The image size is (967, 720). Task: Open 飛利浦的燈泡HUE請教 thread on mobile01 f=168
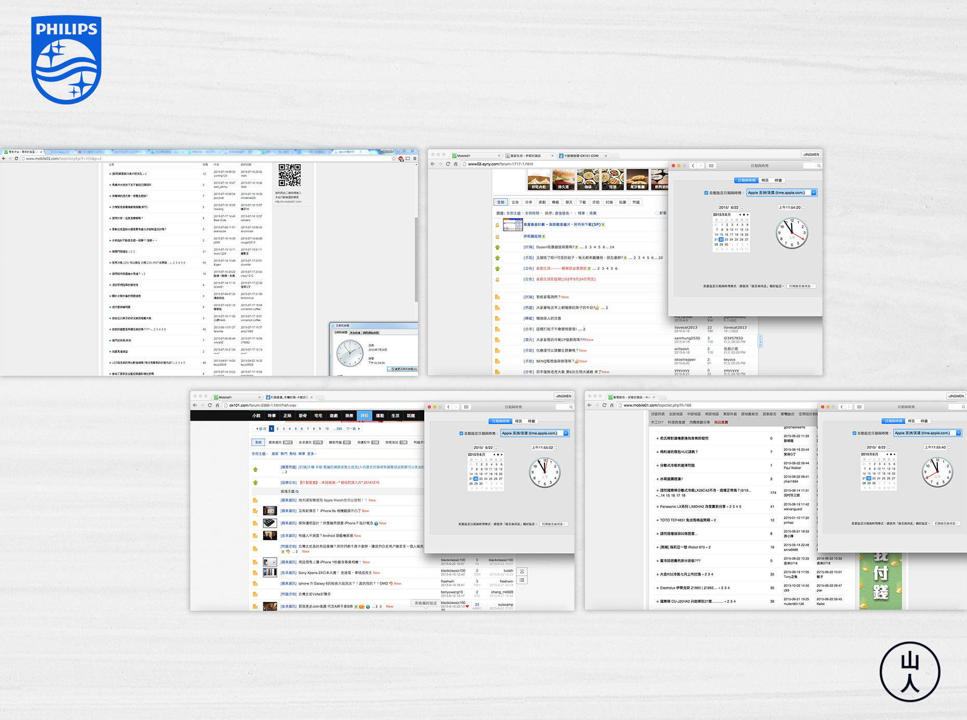[x=678, y=452]
